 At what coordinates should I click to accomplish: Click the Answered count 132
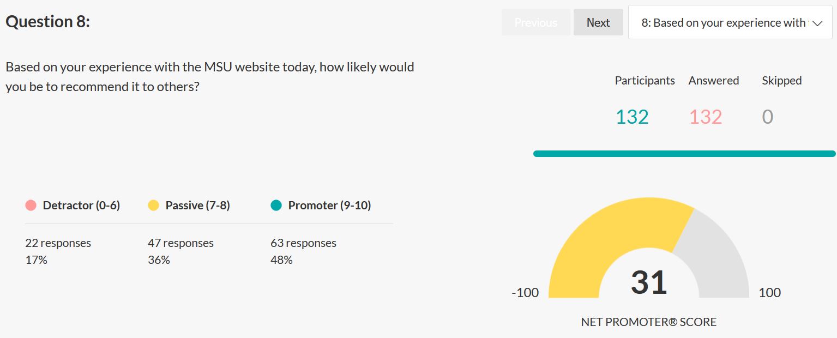point(706,117)
